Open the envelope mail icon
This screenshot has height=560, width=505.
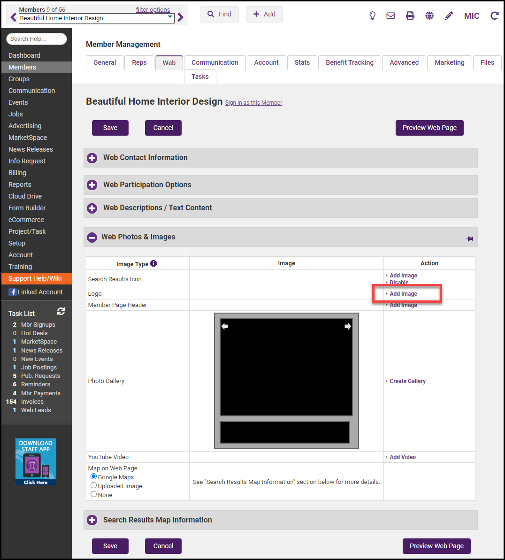pos(390,15)
